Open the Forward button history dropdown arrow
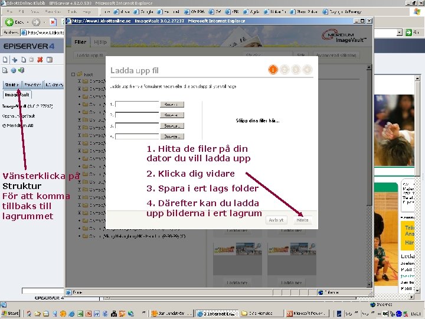 (x=44, y=22)
